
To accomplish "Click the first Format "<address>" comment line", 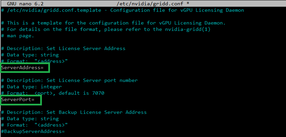I will click(34, 61).
